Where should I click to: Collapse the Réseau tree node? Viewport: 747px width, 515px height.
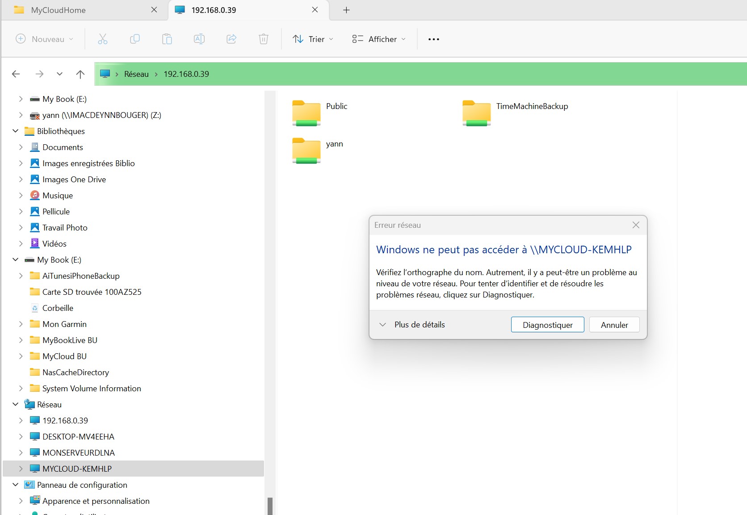pyautogui.click(x=16, y=404)
